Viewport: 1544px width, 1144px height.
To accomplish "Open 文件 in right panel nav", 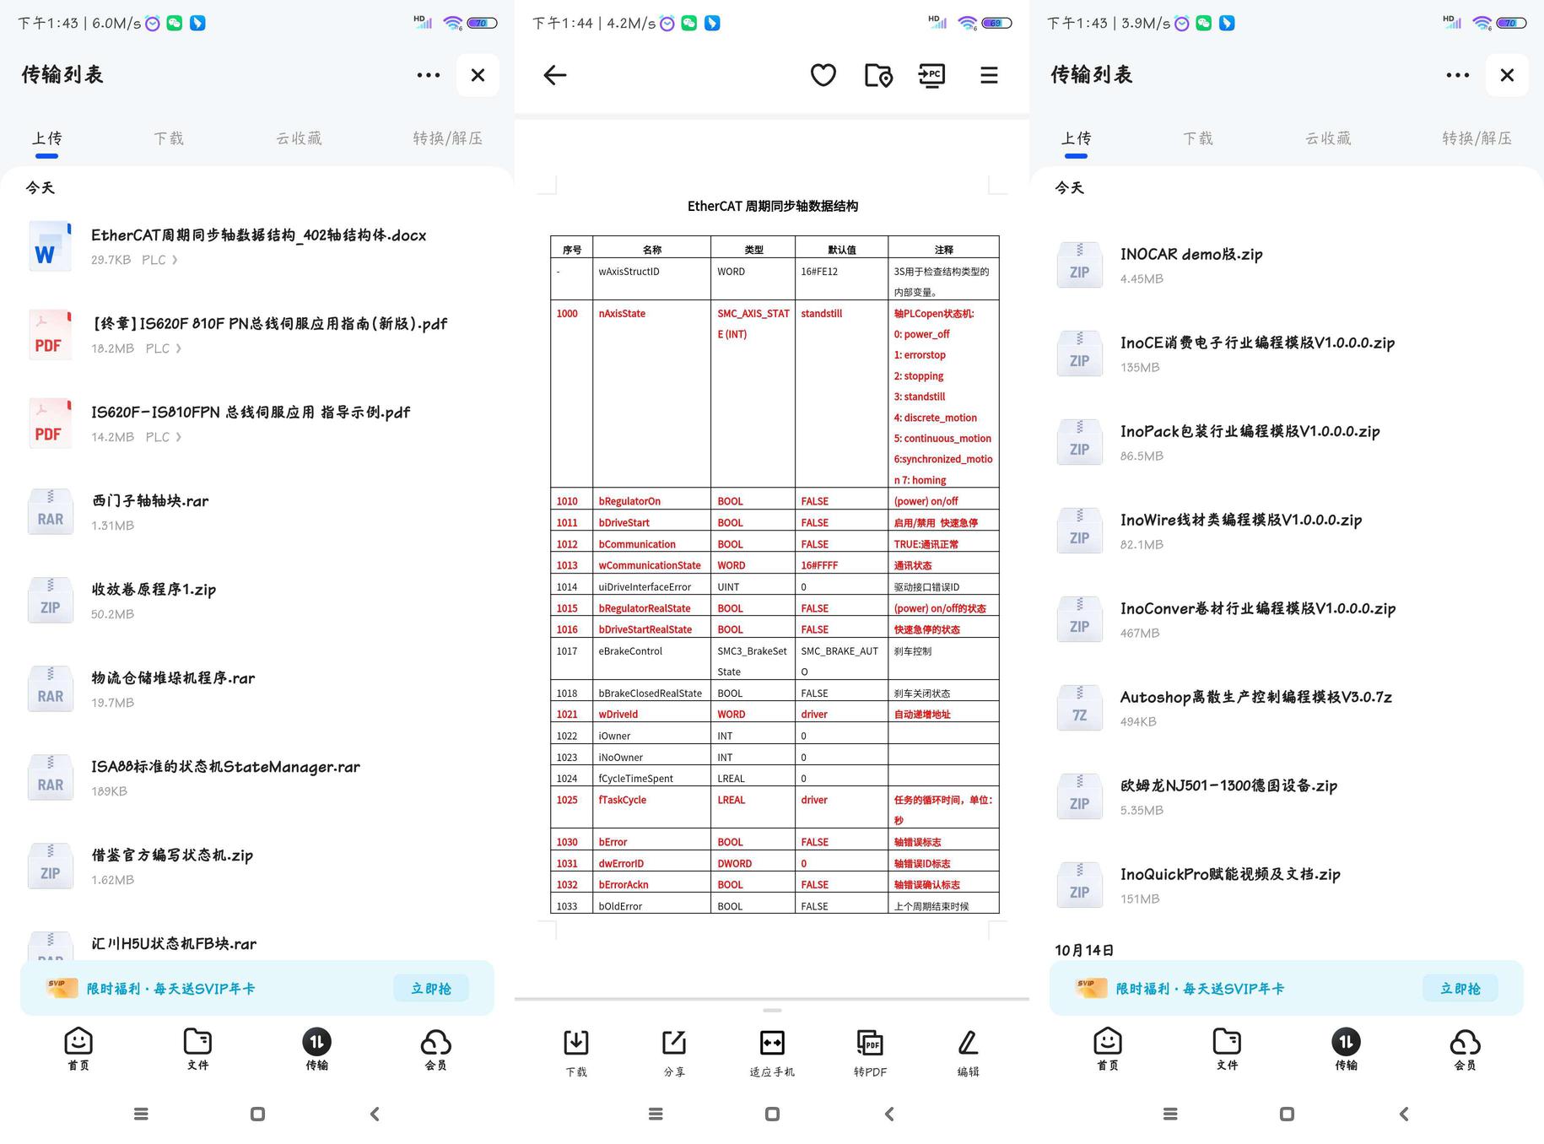I will click(1227, 1050).
